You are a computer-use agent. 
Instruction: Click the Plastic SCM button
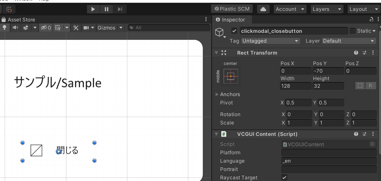coord(232,9)
